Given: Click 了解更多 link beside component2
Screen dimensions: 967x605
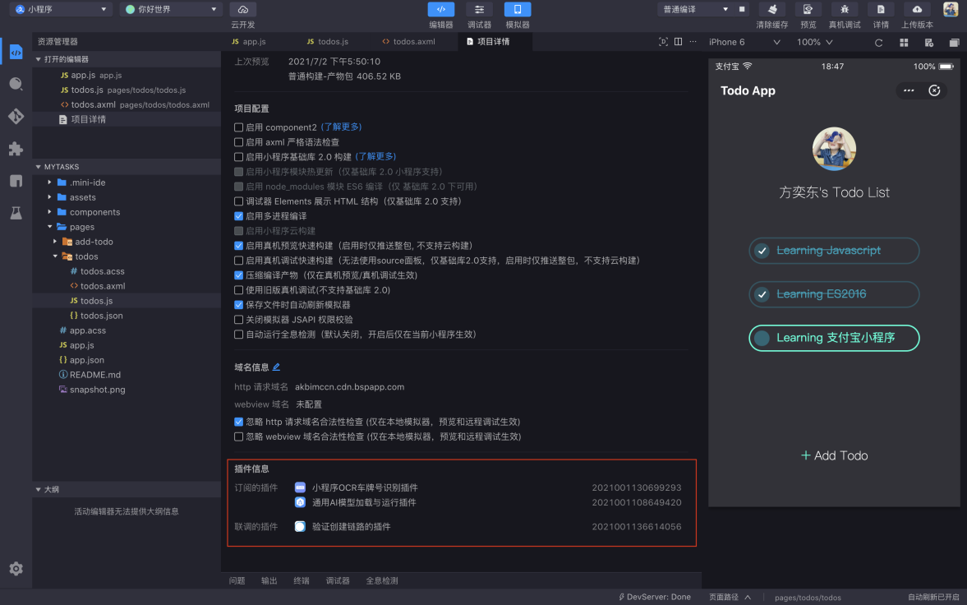Looking at the screenshot, I should point(341,127).
